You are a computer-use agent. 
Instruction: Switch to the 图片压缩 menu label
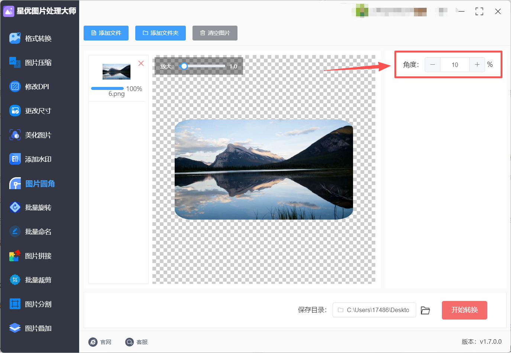click(38, 62)
